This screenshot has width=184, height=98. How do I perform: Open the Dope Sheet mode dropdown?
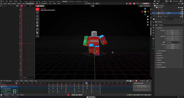tap(9, 81)
